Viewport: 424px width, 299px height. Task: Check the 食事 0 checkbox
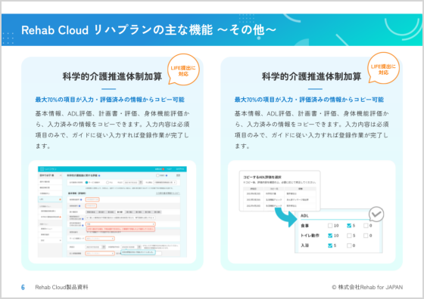[x=366, y=226]
